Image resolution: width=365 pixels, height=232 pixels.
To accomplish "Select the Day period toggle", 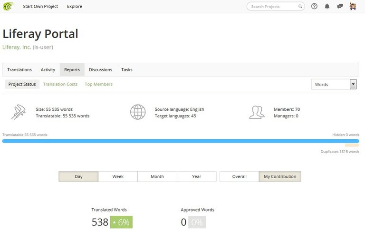I will coord(78,176).
